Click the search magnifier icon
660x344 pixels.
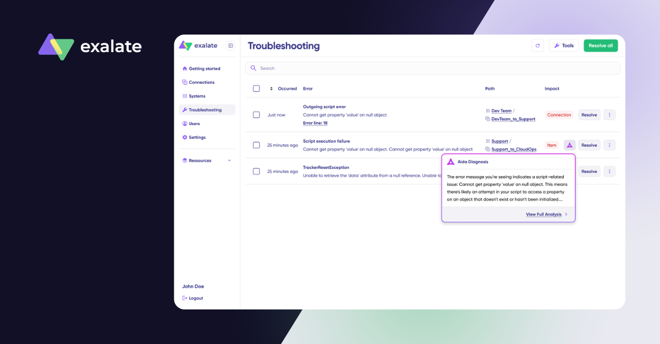253,68
